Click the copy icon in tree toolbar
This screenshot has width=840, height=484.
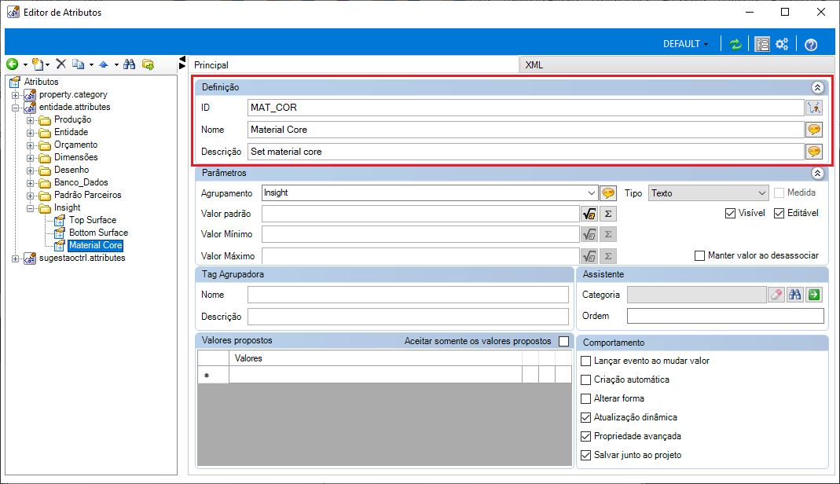[79, 64]
